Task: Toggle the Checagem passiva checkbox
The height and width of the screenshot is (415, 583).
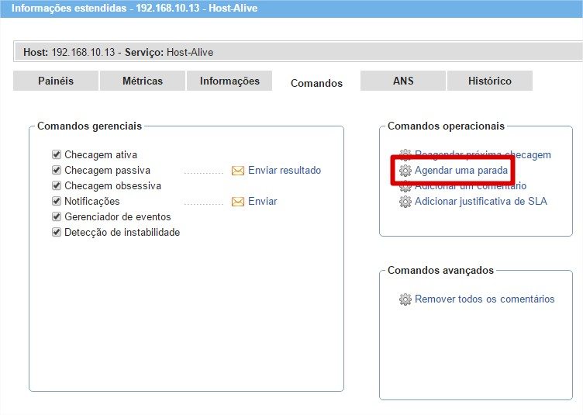Action: tap(57, 171)
